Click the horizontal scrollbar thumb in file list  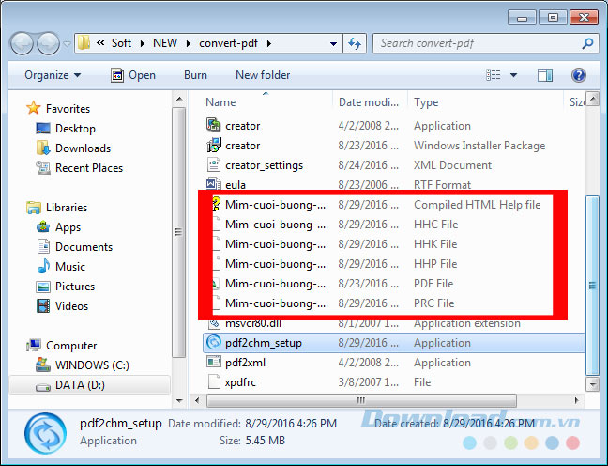(x=375, y=401)
